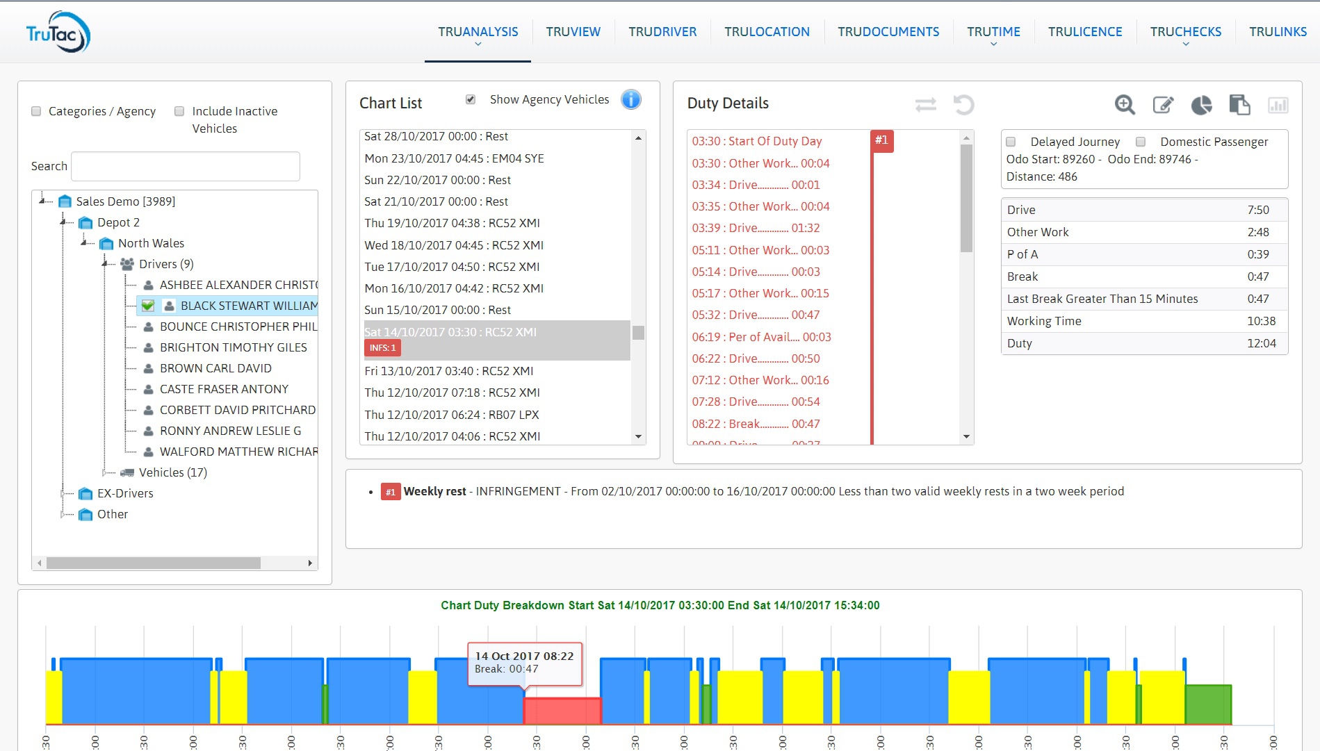
Task: Click the TruTac logo
Action: tap(58, 33)
